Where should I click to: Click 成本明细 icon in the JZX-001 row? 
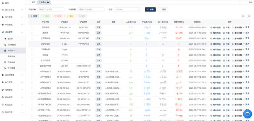click(x=211, y=66)
